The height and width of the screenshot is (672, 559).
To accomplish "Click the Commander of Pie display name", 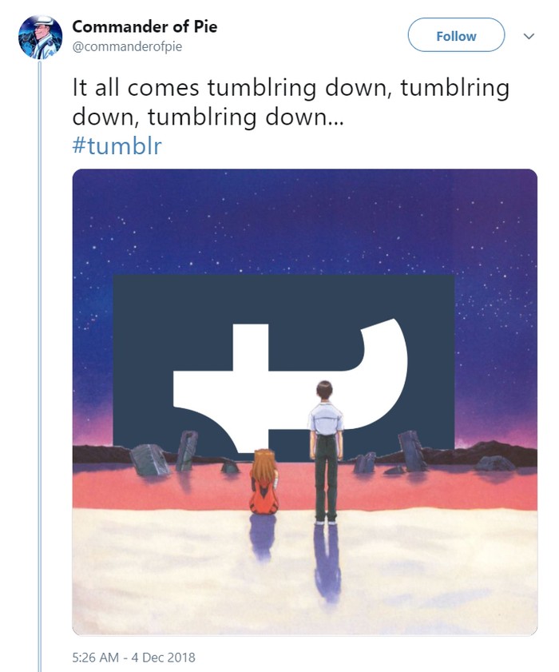I will click(x=145, y=26).
